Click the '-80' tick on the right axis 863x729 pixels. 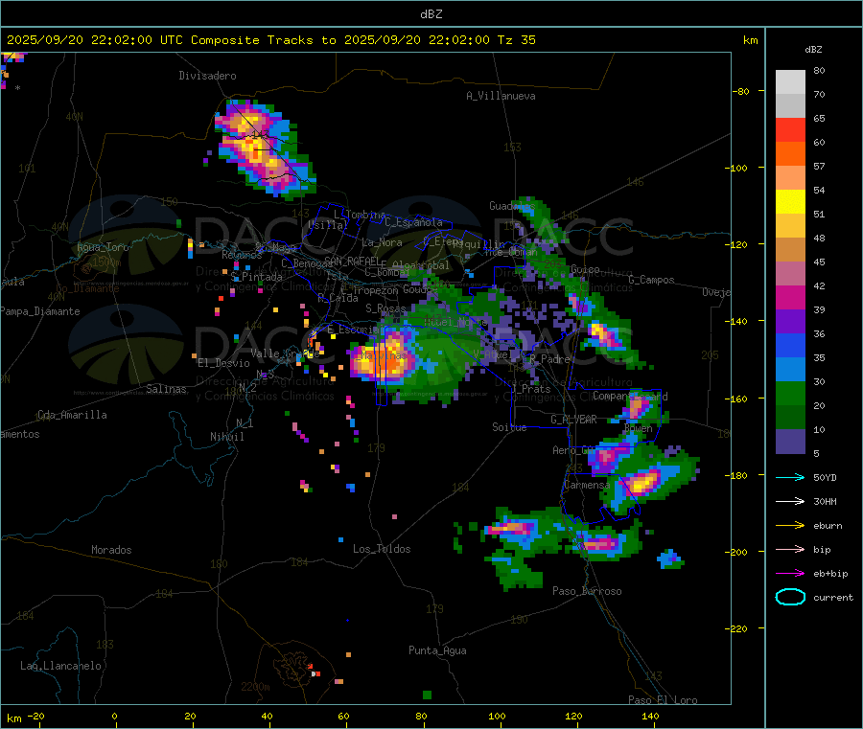click(741, 91)
